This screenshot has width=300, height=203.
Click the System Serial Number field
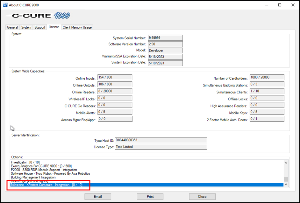(165, 38)
